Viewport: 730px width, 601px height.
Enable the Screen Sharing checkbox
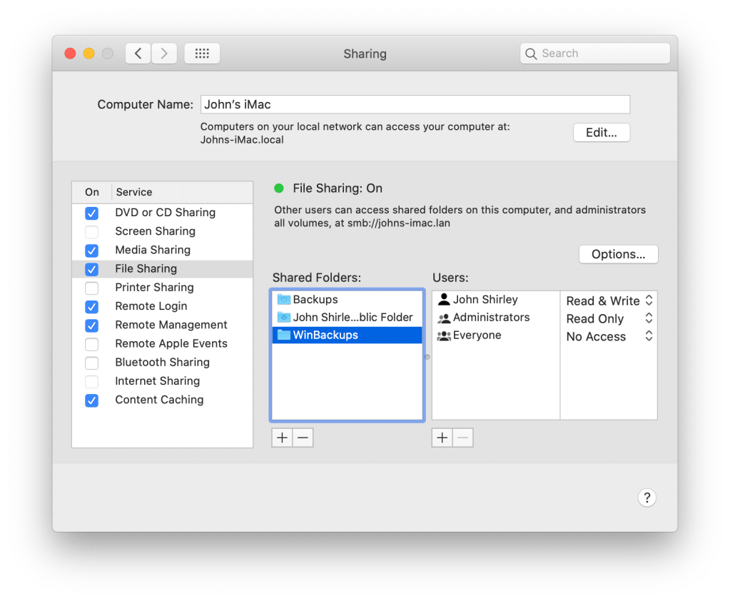[x=91, y=231]
